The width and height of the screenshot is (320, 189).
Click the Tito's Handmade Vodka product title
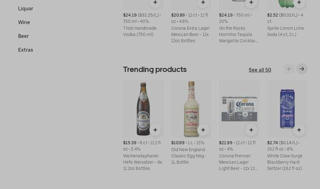(x=140, y=31)
